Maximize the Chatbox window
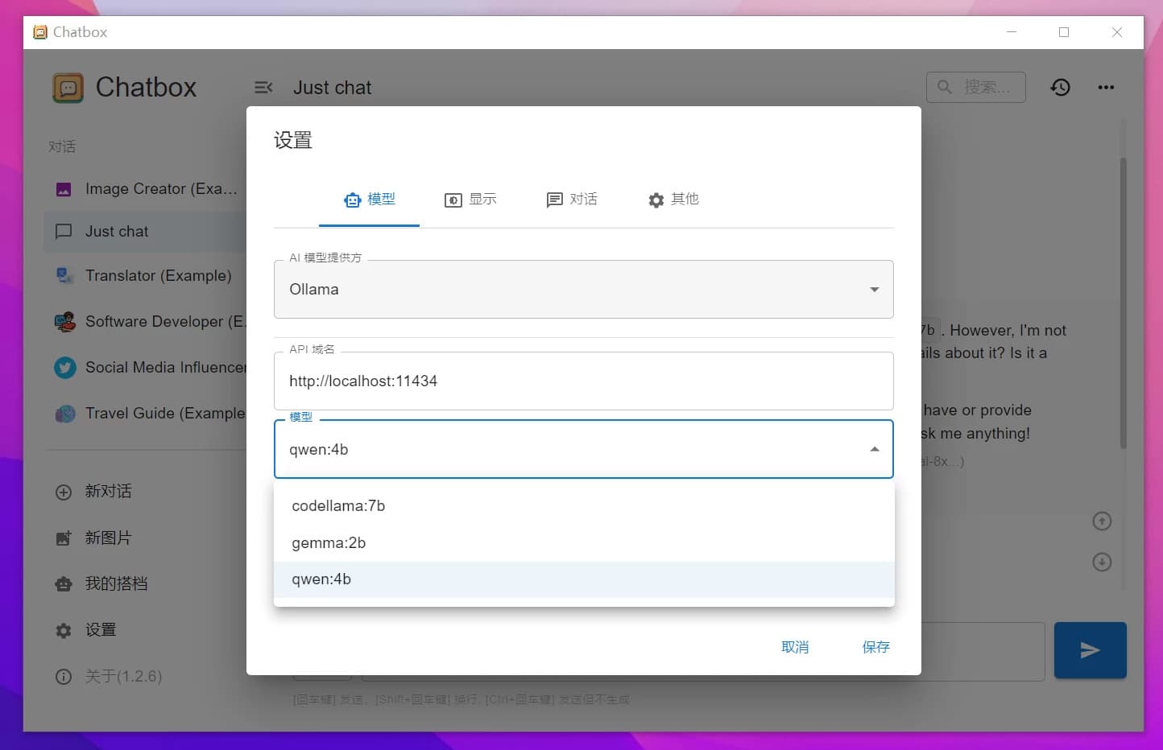This screenshot has width=1163, height=750. click(x=1064, y=32)
